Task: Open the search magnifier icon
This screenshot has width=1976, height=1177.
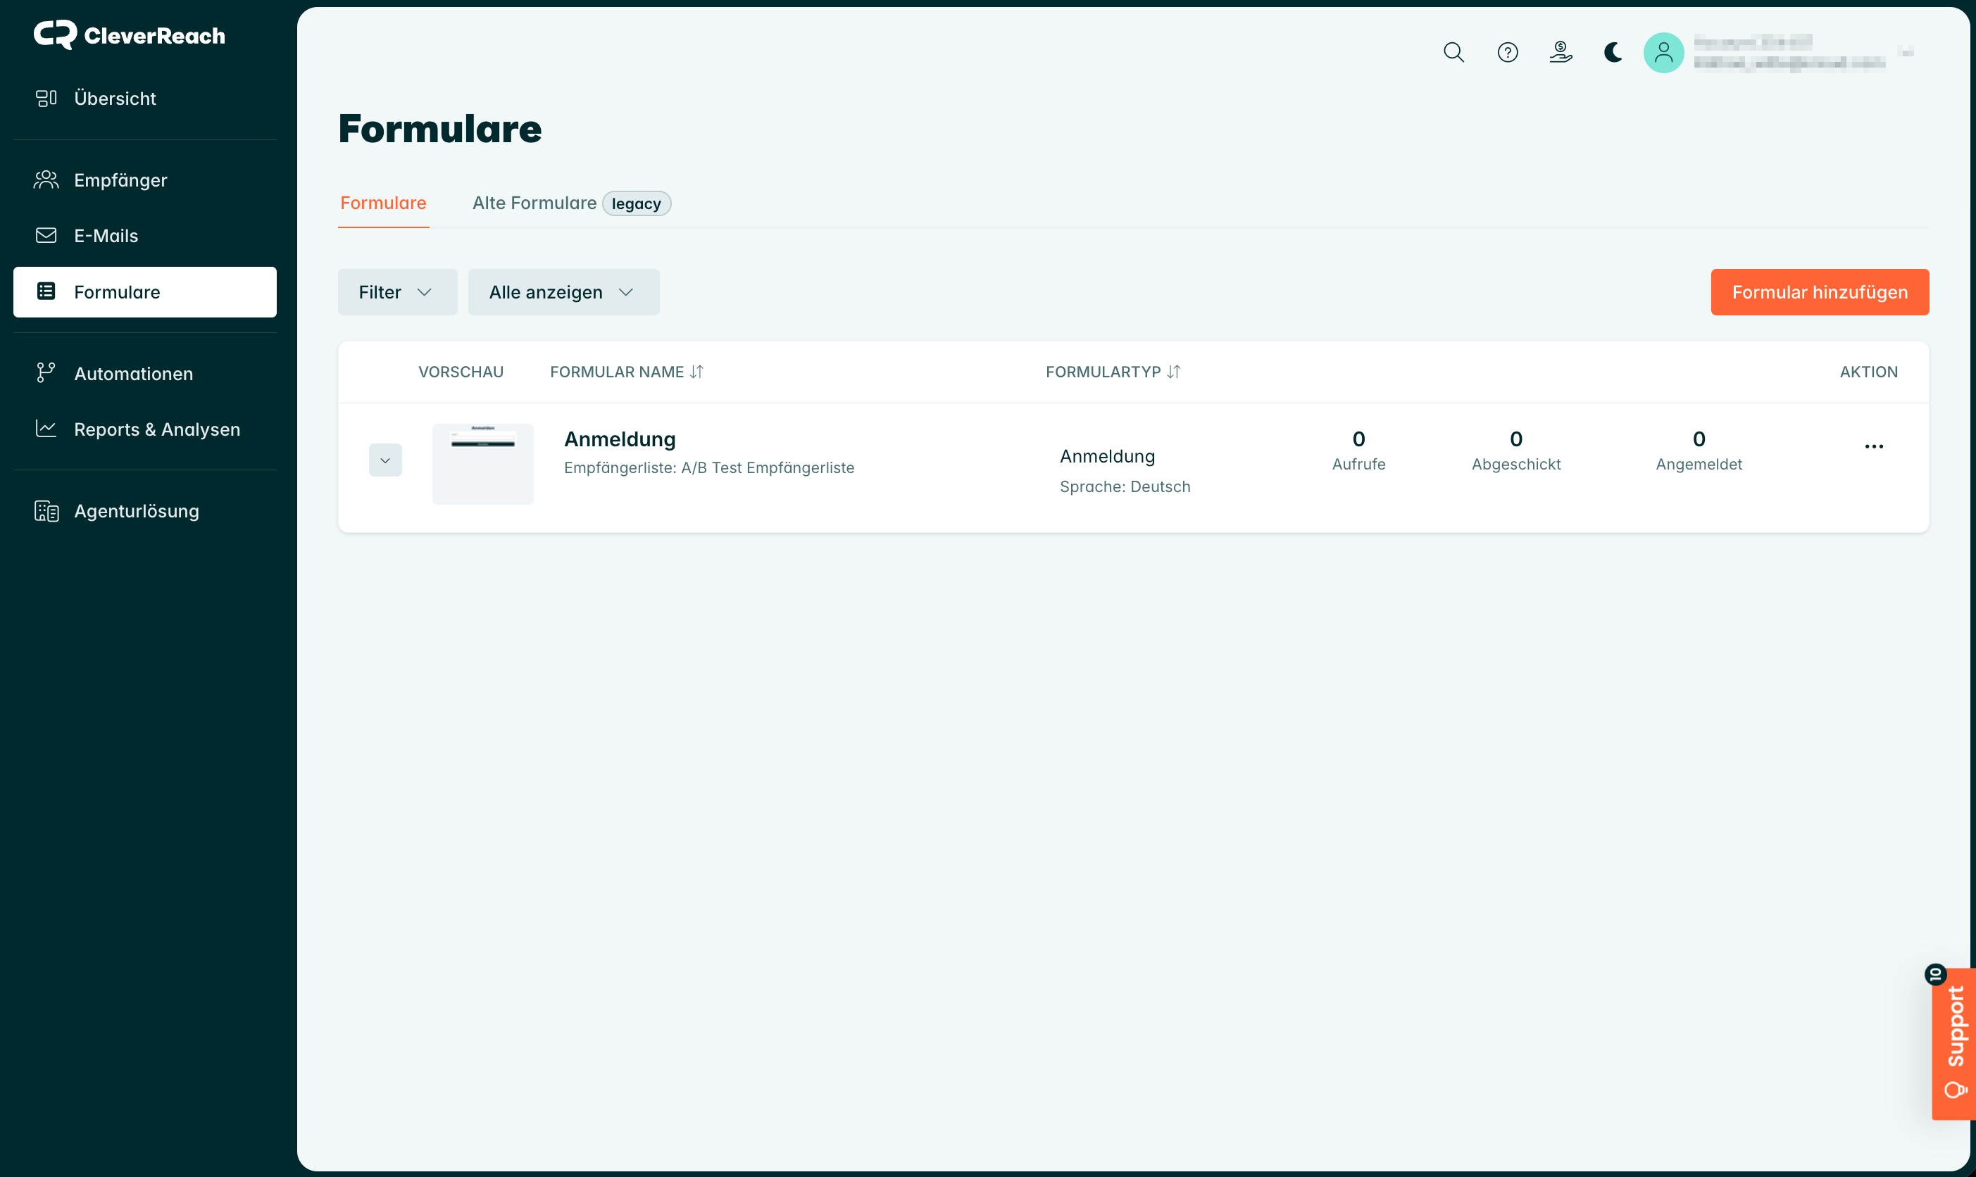Action: 1453,52
